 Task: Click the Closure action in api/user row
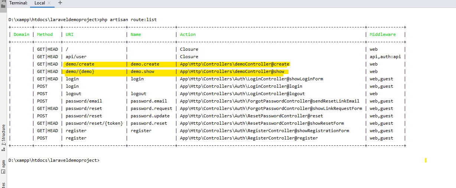[189, 57]
